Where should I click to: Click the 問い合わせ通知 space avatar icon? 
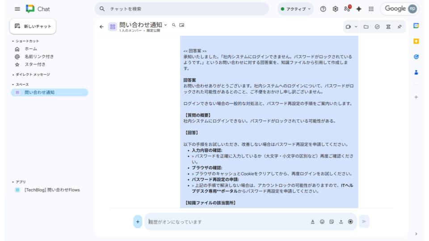113,27
